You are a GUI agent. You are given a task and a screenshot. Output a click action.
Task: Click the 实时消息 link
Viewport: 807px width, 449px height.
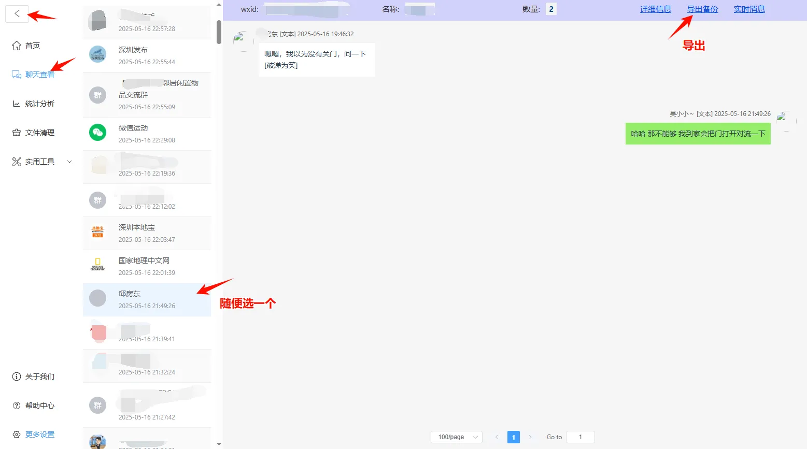[x=749, y=9]
